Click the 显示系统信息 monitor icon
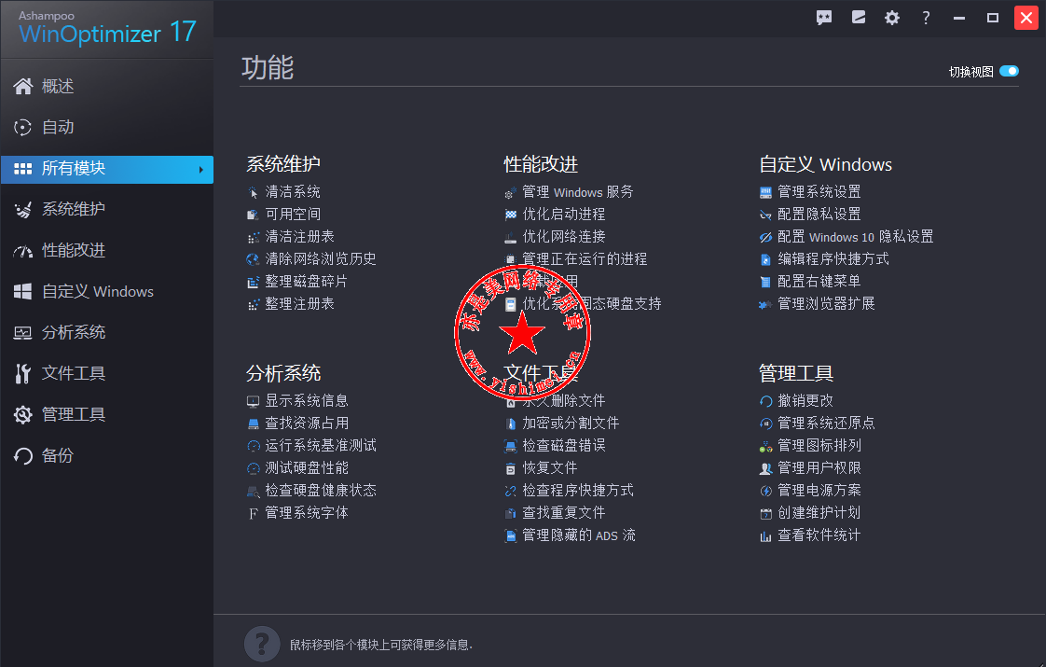1046x667 pixels. [x=253, y=402]
